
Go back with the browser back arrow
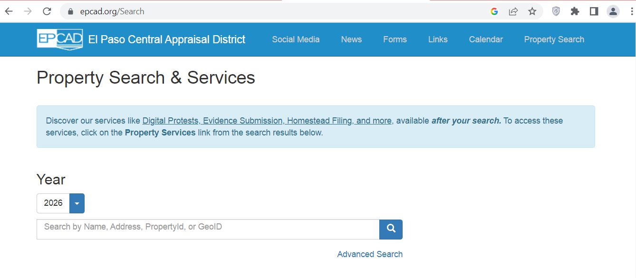9,11
